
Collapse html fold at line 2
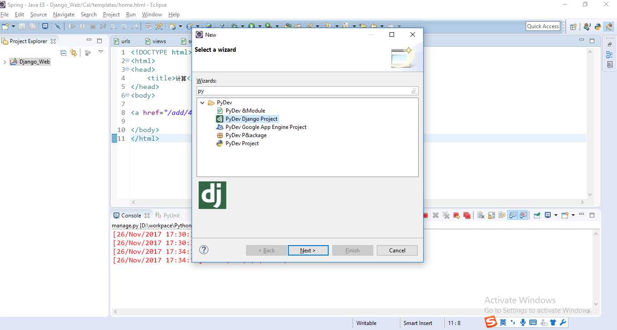[128, 61]
